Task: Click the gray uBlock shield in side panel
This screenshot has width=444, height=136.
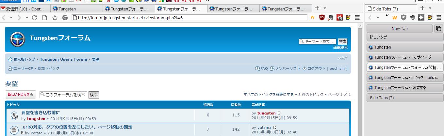Action: click(x=403, y=18)
